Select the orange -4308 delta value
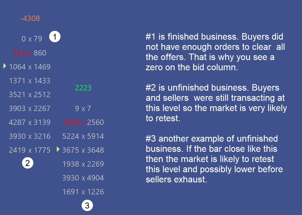 point(30,18)
